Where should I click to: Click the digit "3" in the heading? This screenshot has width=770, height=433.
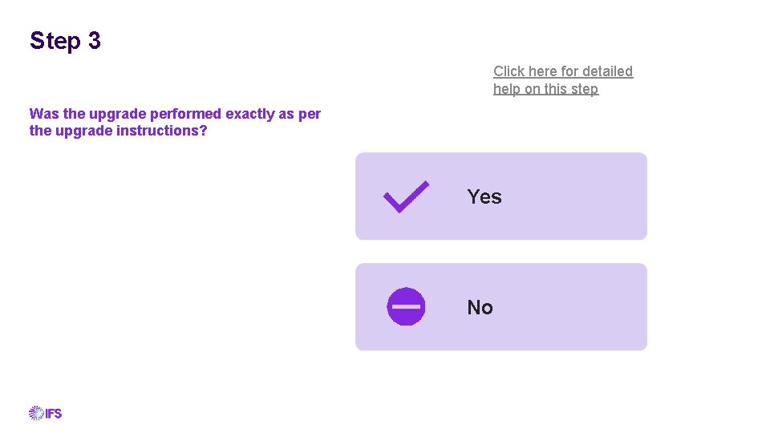pyautogui.click(x=95, y=41)
